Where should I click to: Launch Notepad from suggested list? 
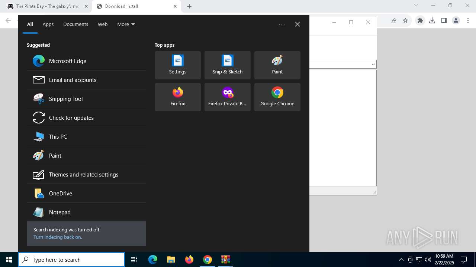(86, 212)
